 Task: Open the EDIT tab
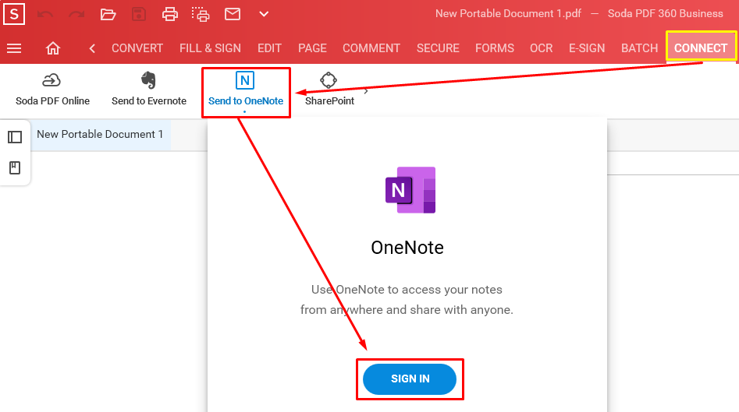click(269, 48)
